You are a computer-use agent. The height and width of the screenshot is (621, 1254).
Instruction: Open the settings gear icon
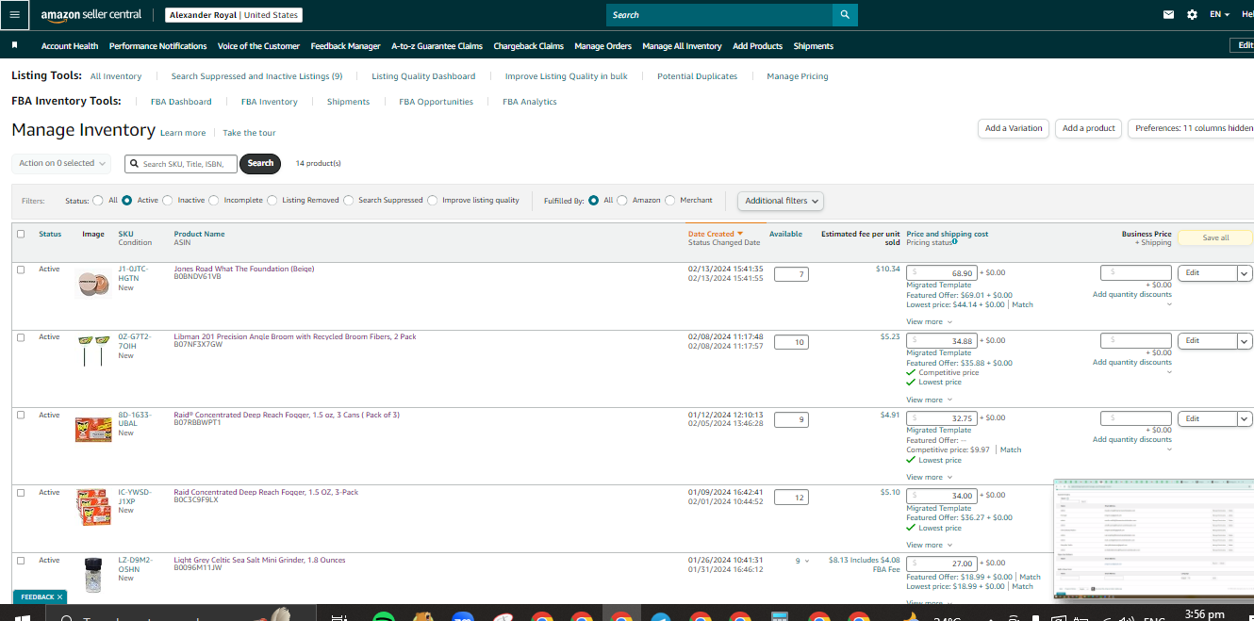coord(1192,14)
